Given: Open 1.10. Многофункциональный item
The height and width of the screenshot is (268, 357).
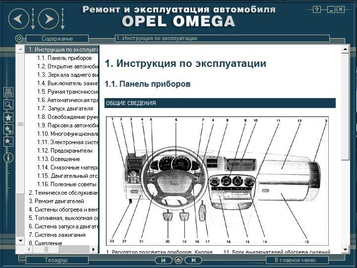Looking at the screenshot, I should 68,134.
